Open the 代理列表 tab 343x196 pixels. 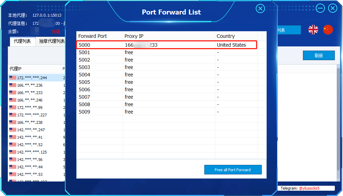[x=22, y=41]
